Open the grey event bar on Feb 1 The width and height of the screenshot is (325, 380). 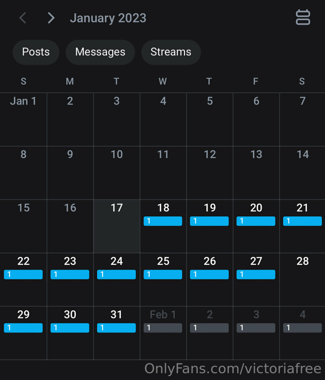[163, 328]
